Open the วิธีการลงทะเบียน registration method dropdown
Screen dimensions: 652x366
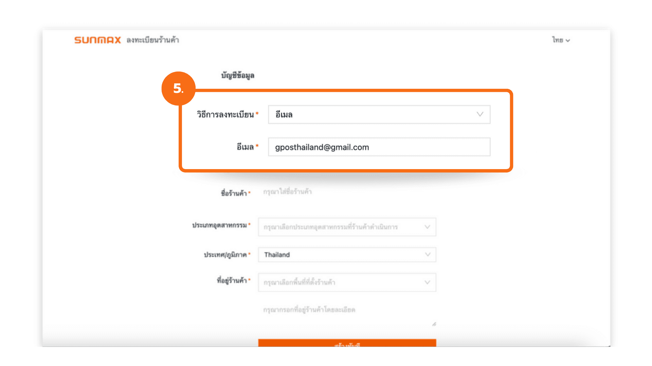(374, 115)
